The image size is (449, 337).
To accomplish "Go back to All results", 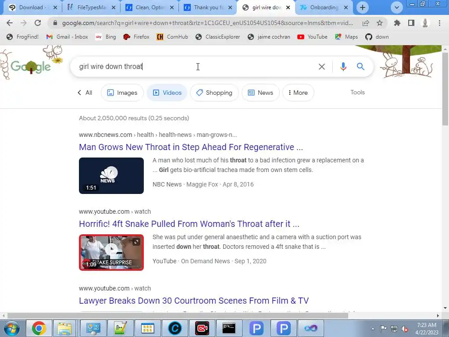I will click(85, 93).
